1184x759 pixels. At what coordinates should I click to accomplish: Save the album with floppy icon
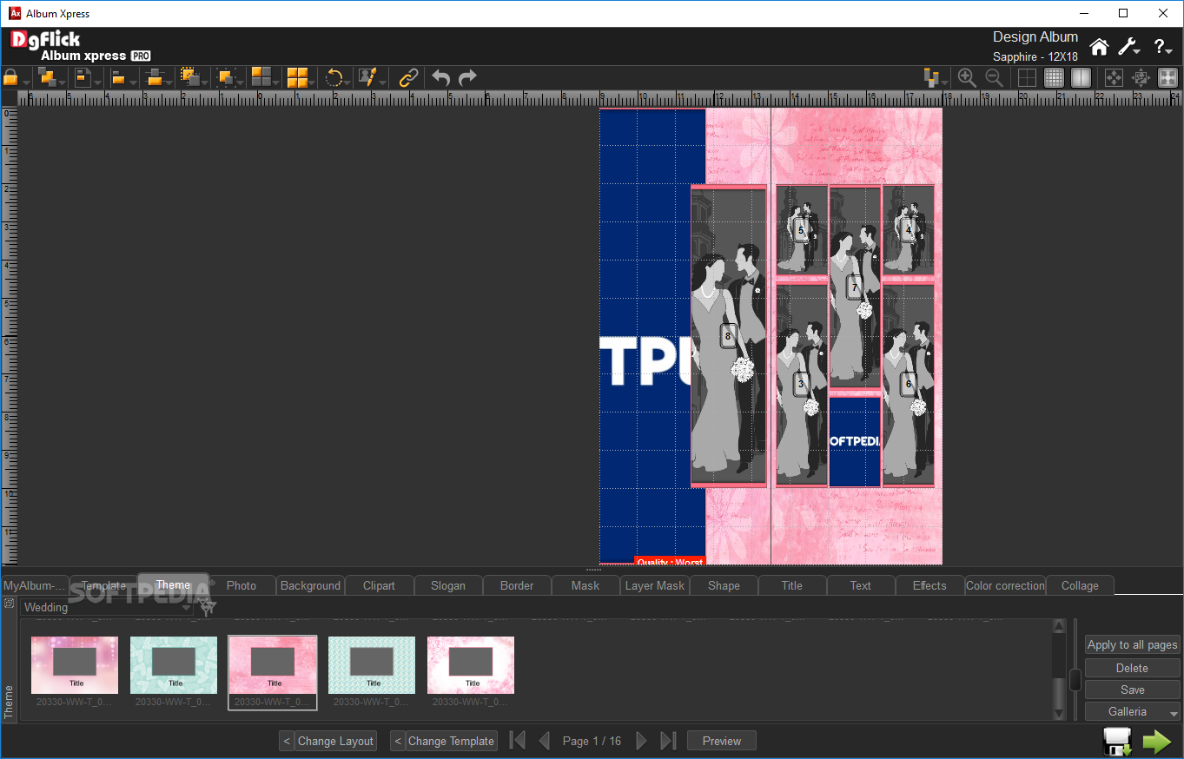coord(1117,742)
